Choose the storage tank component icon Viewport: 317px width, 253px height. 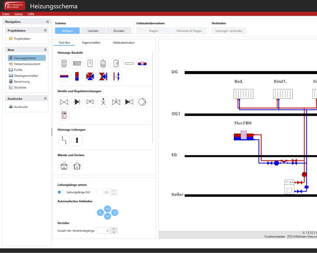[x=103, y=63]
